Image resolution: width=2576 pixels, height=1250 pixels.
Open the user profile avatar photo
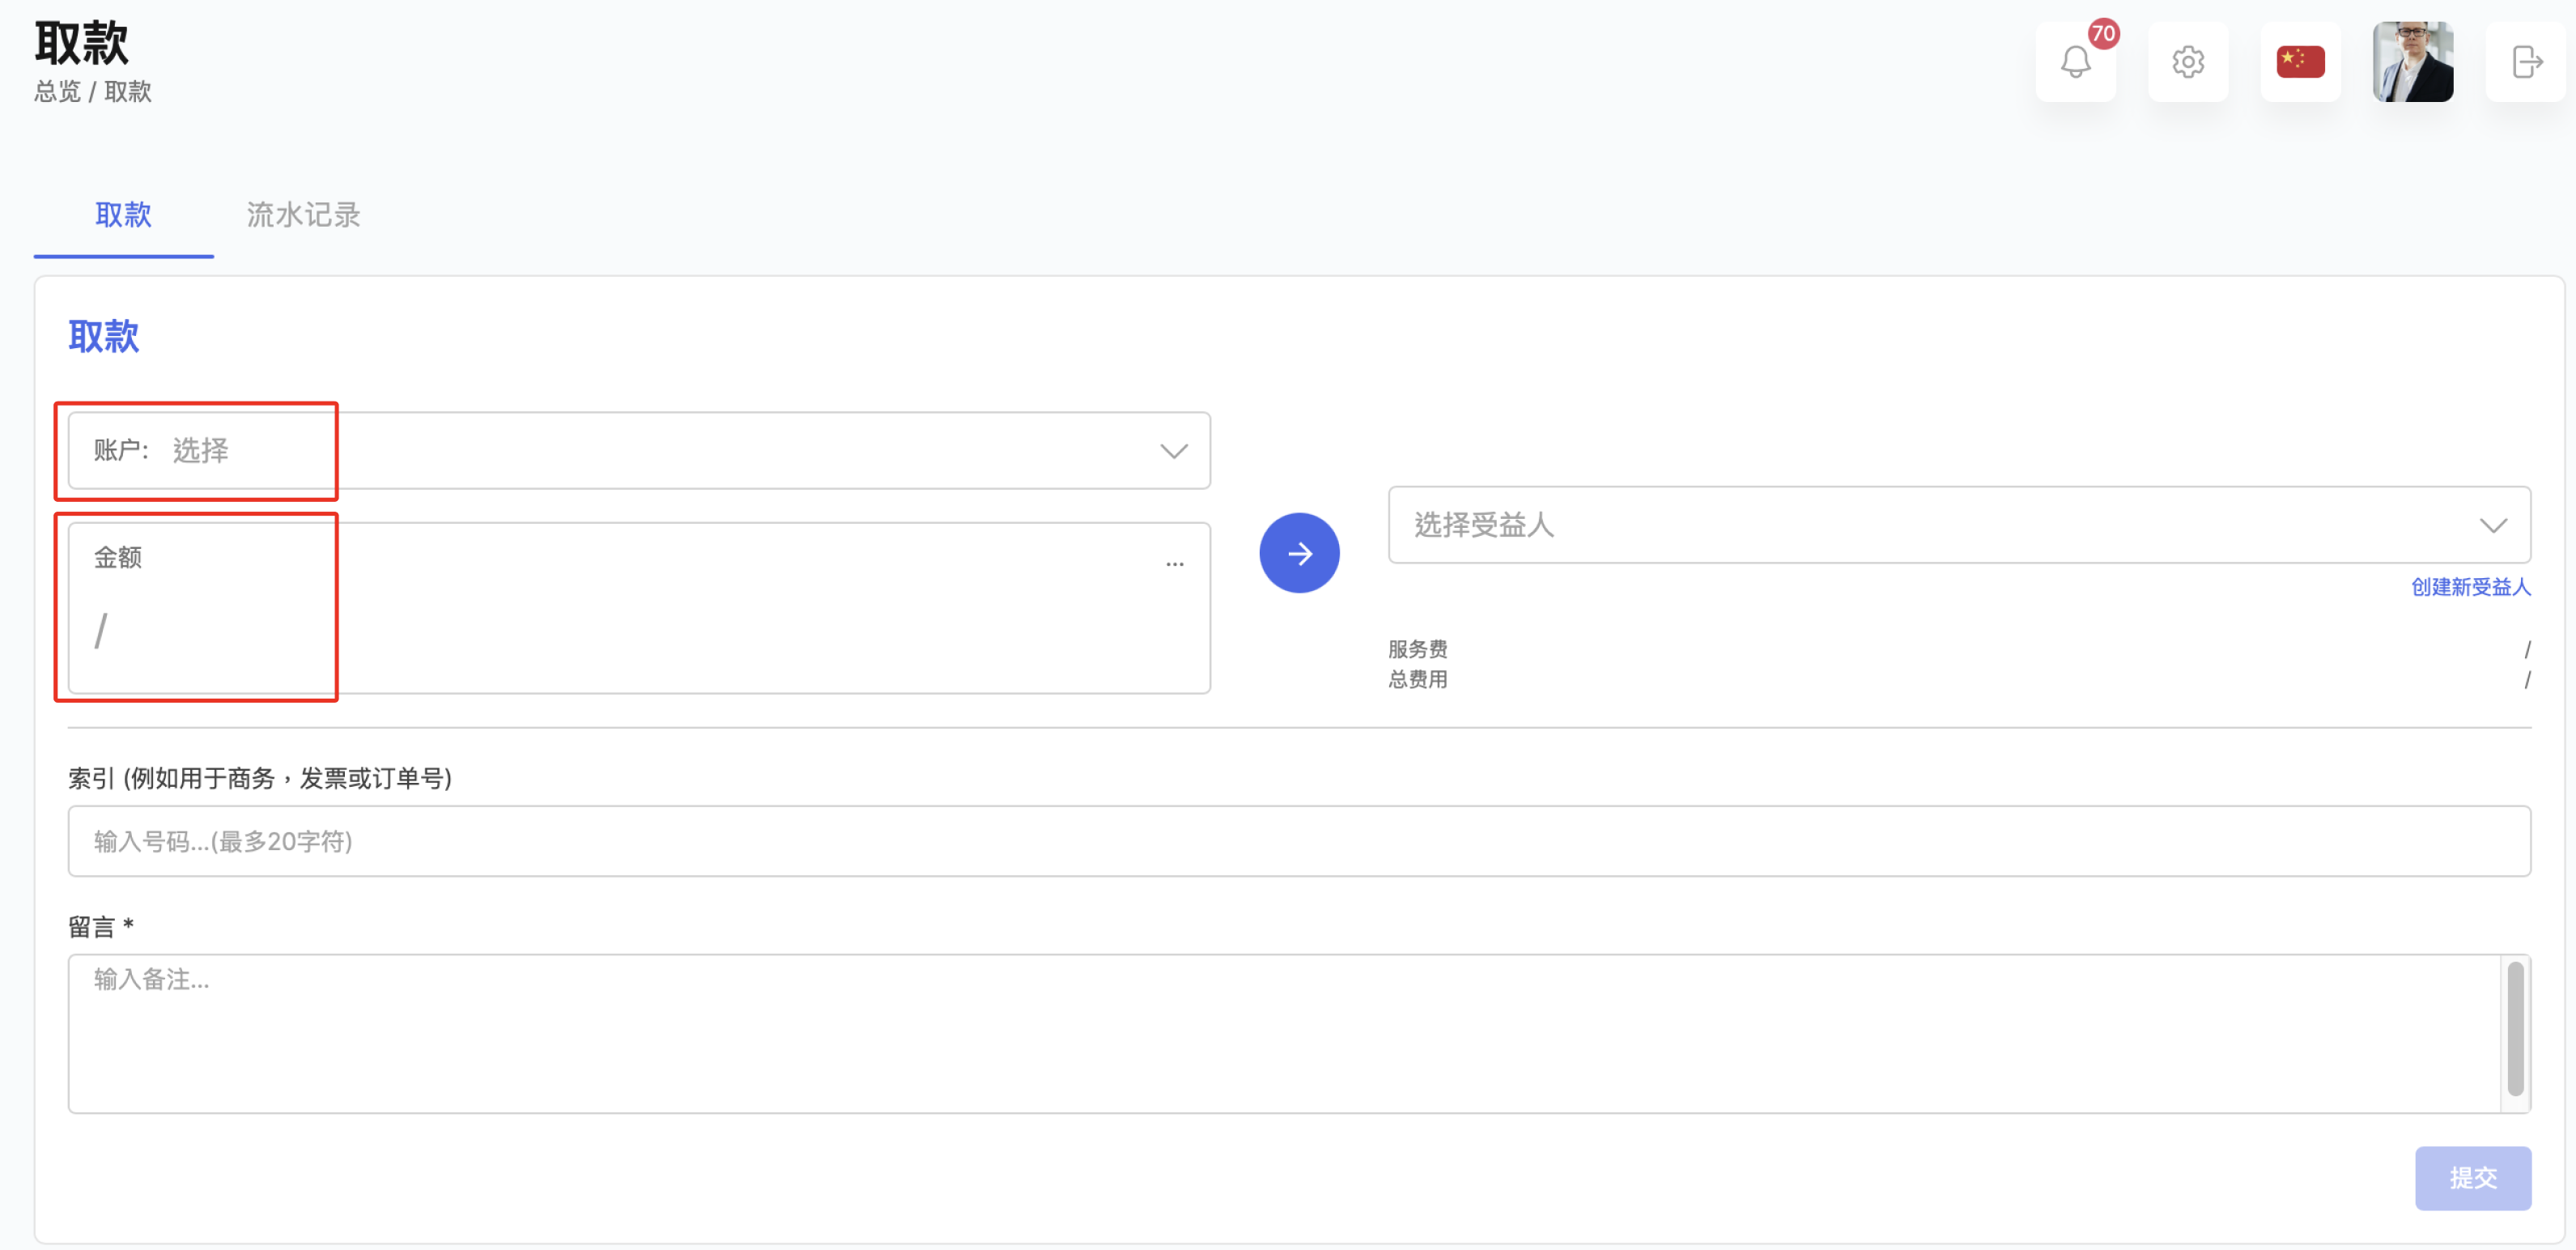[x=2412, y=62]
